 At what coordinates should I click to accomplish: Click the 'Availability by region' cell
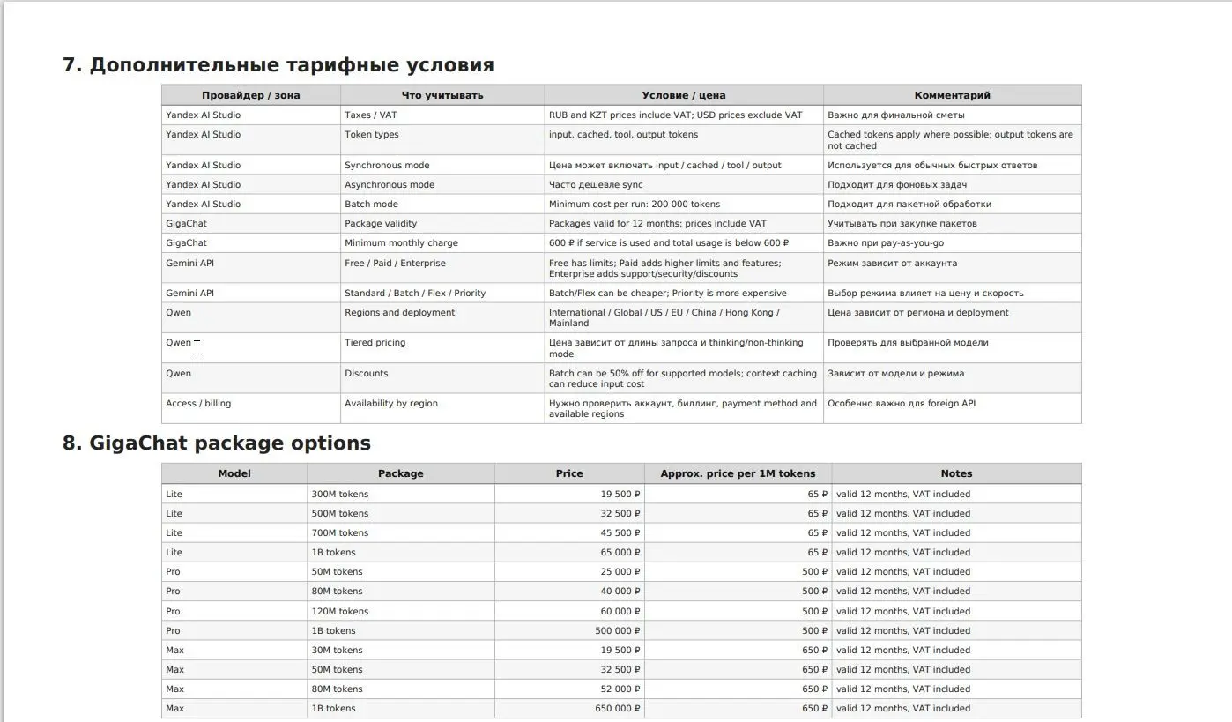[x=442, y=408]
